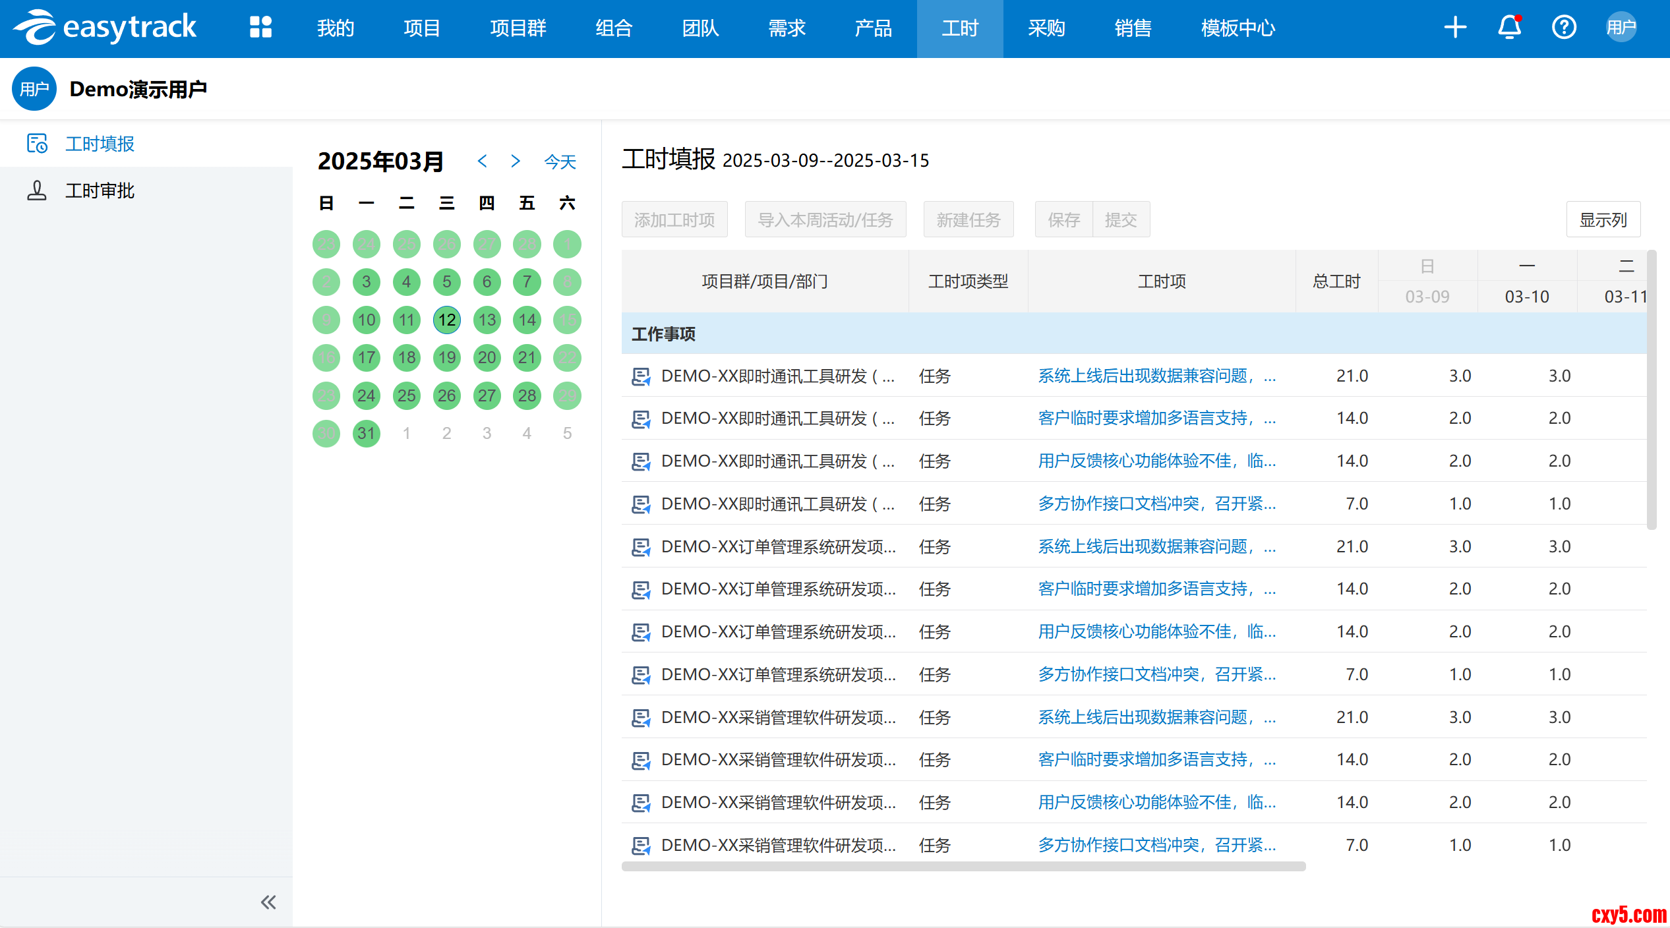Click the 导入本周活动/任务 button

825,219
